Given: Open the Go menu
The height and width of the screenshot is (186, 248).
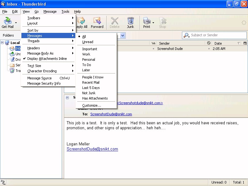Looking at the screenshot, I should point(37,11).
